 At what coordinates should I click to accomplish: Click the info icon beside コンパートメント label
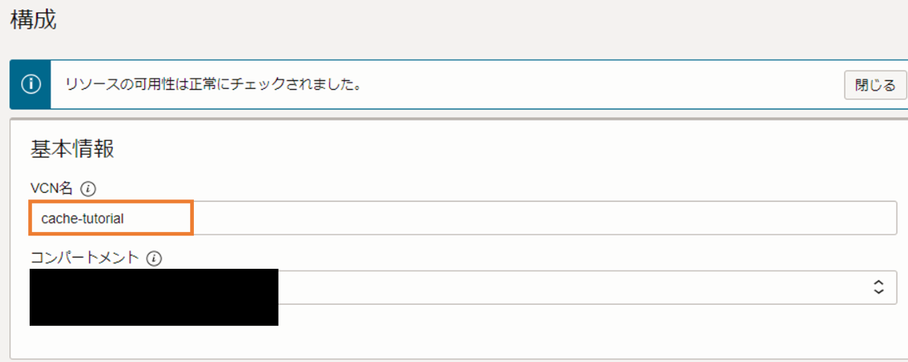point(153,258)
